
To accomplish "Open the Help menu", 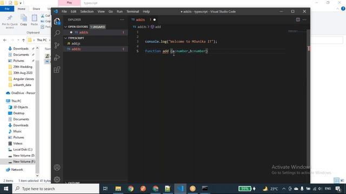I will (x=146, y=11).
